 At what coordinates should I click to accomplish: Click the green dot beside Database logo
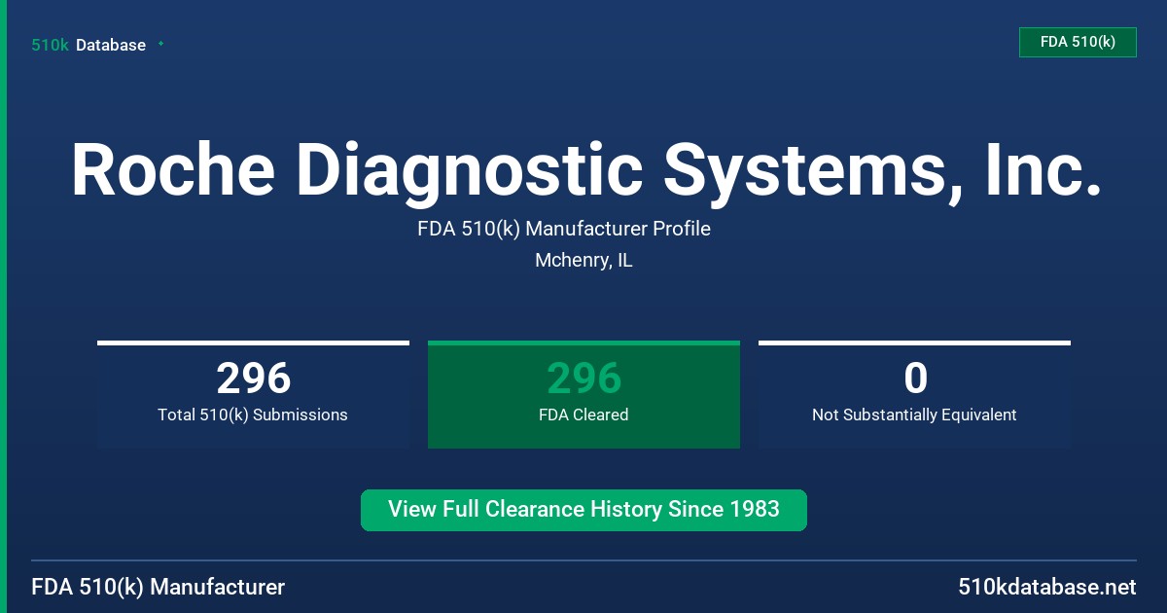point(160,44)
